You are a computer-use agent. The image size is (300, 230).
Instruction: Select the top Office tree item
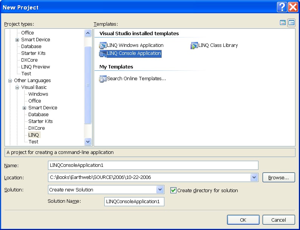click(27, 33)
